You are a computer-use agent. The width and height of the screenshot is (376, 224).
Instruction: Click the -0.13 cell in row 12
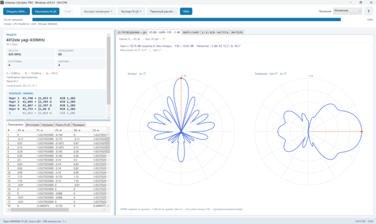[x=63, y=181]
